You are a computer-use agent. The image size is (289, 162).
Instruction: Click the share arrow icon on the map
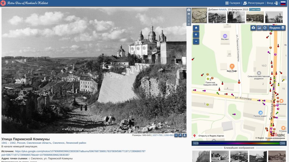click(265, 28)
